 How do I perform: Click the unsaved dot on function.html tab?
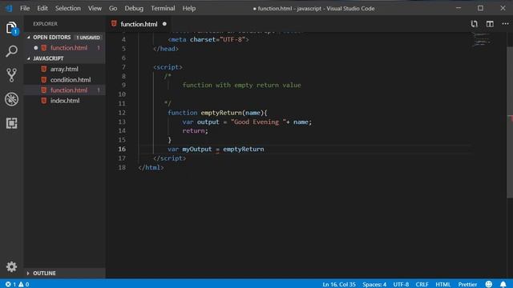164,24
